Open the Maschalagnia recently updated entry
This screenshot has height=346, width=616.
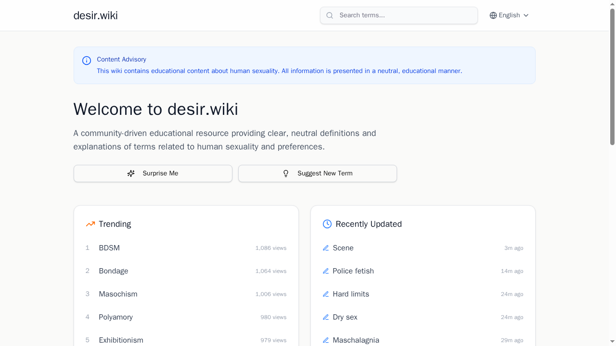click(357, 340)
